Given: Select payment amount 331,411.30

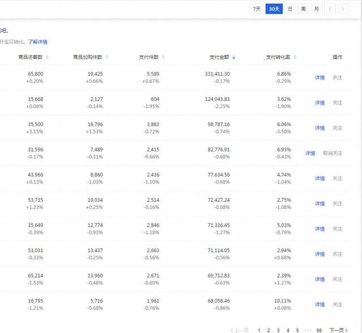Looking at the screenshot, I should (217, 74).
